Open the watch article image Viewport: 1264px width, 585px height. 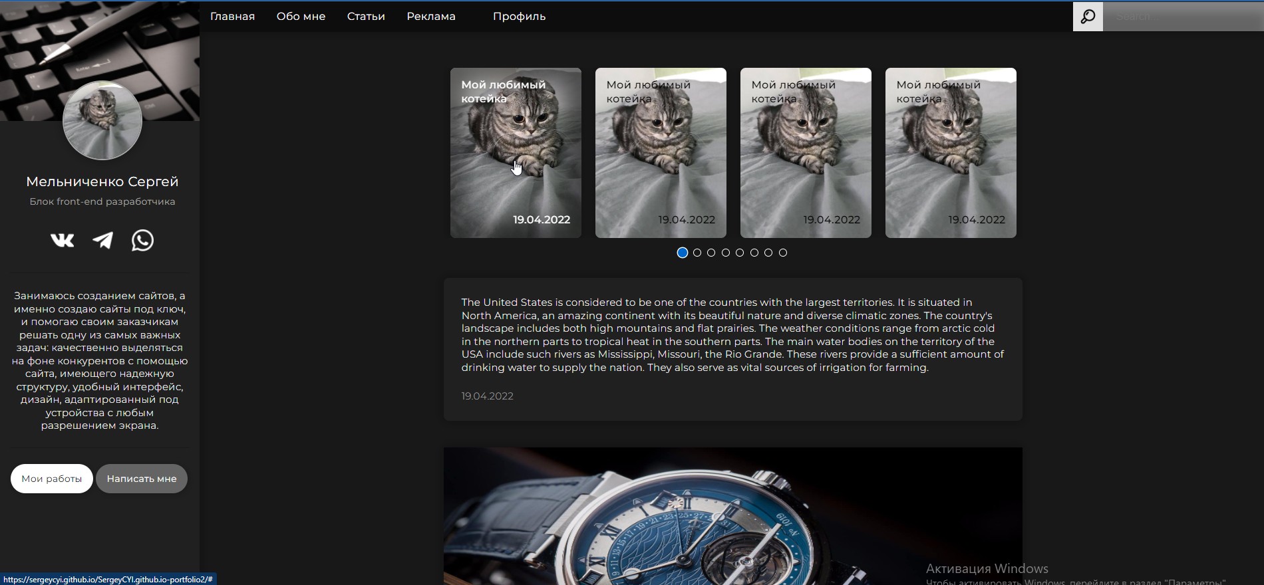click(733, 516)
